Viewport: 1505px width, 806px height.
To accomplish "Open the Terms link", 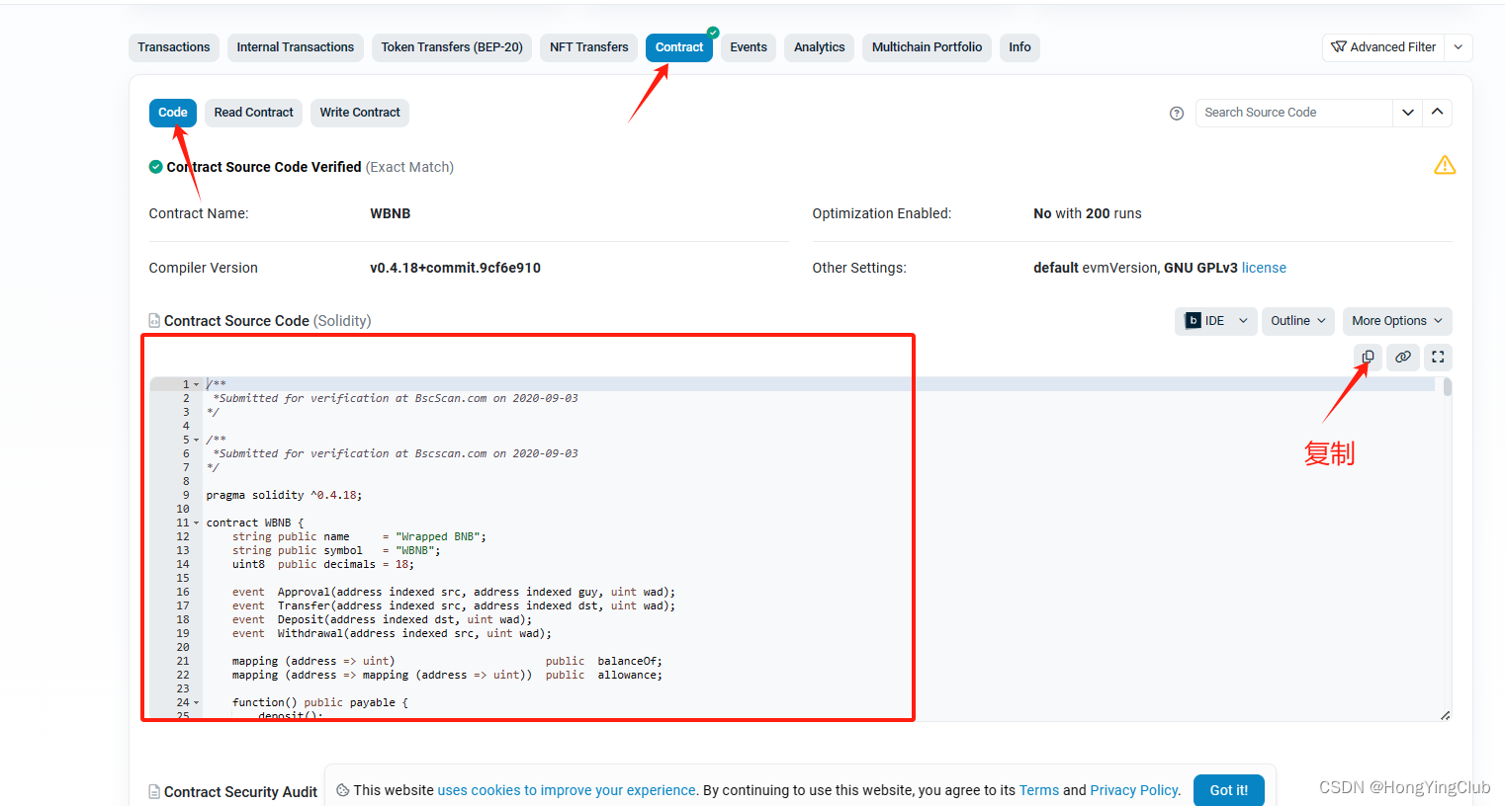I will 1039,790.
